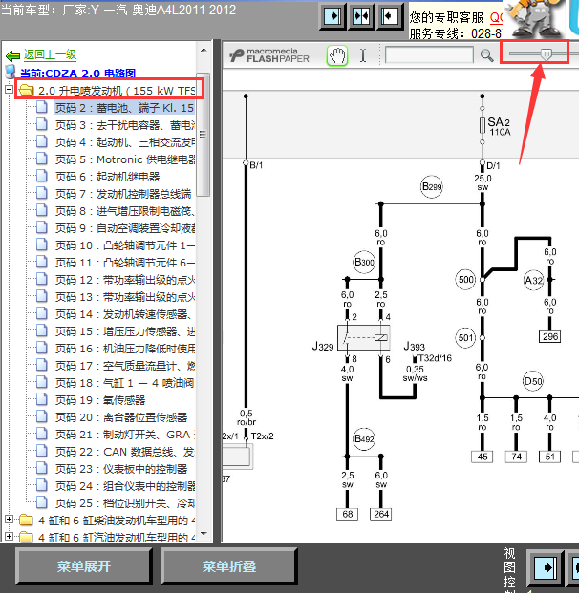Click the top center-arrows panel button
Screen dimensions: 579x595
pos(361,16)
